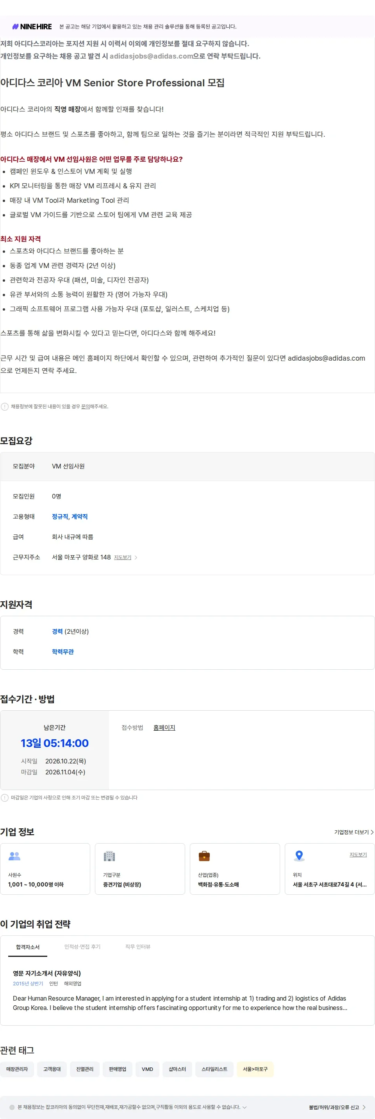Click the 중견기업 (비상장) card
The width and height of the screenshot is (375, 1119).
[x=140, y=869]
